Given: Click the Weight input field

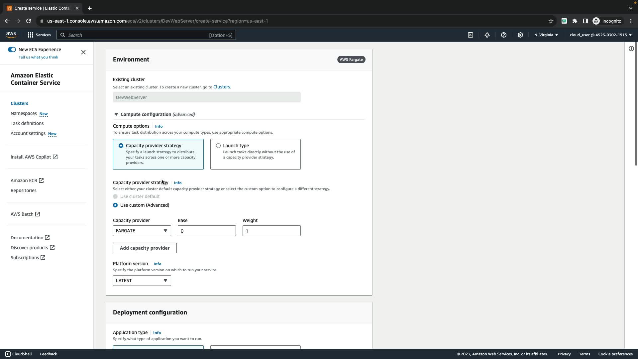Looking at the screenshot, I should 271,231.
